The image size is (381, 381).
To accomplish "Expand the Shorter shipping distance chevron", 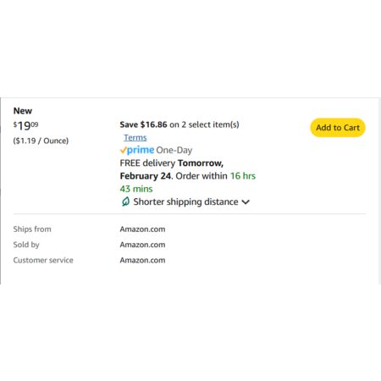I will (246, 202).
